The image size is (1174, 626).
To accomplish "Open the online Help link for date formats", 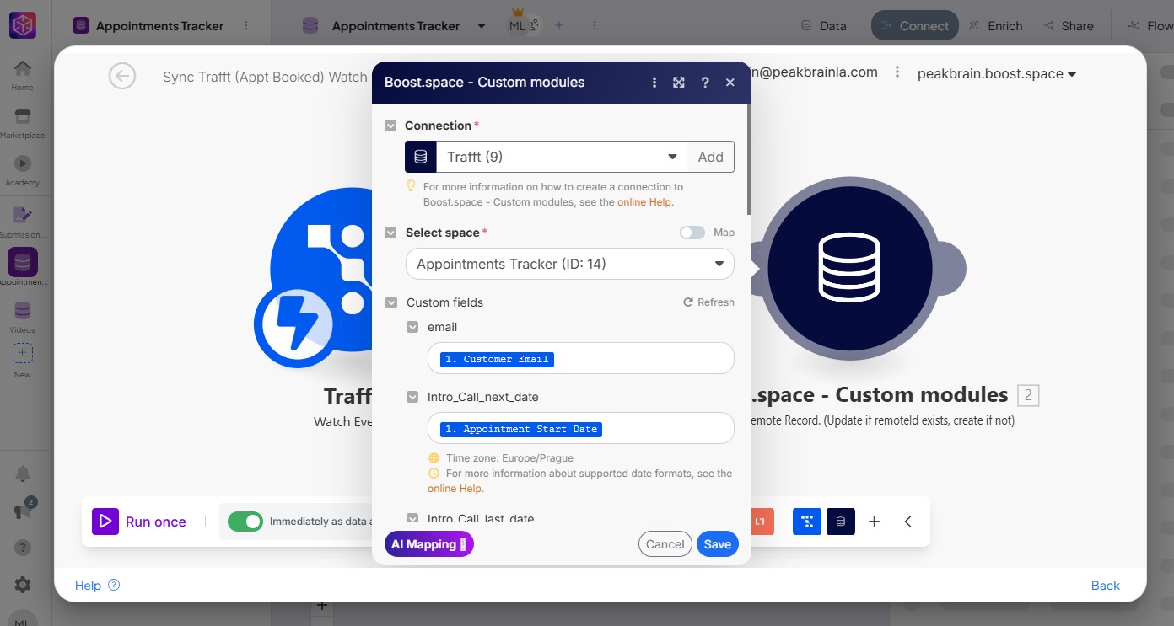I will (x=455, y=489).
